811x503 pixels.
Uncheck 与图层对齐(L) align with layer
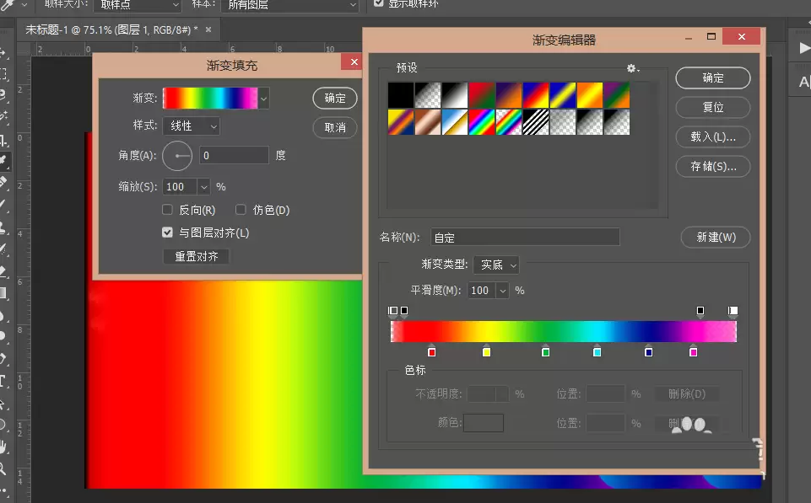(167, 233)
